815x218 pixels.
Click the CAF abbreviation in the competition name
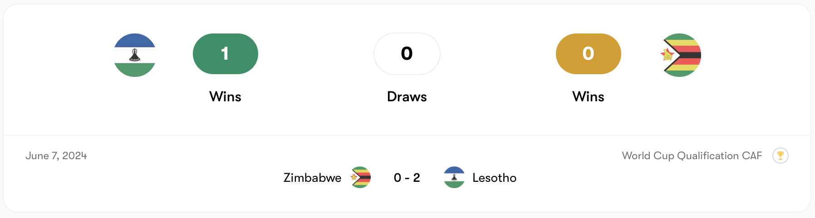(x=752, y=156)
